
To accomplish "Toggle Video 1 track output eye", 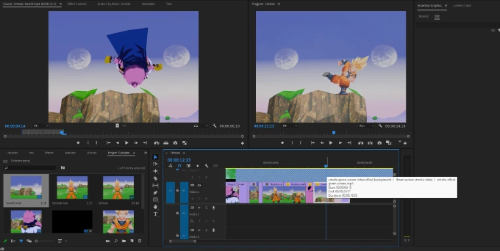I will [200, 185].
